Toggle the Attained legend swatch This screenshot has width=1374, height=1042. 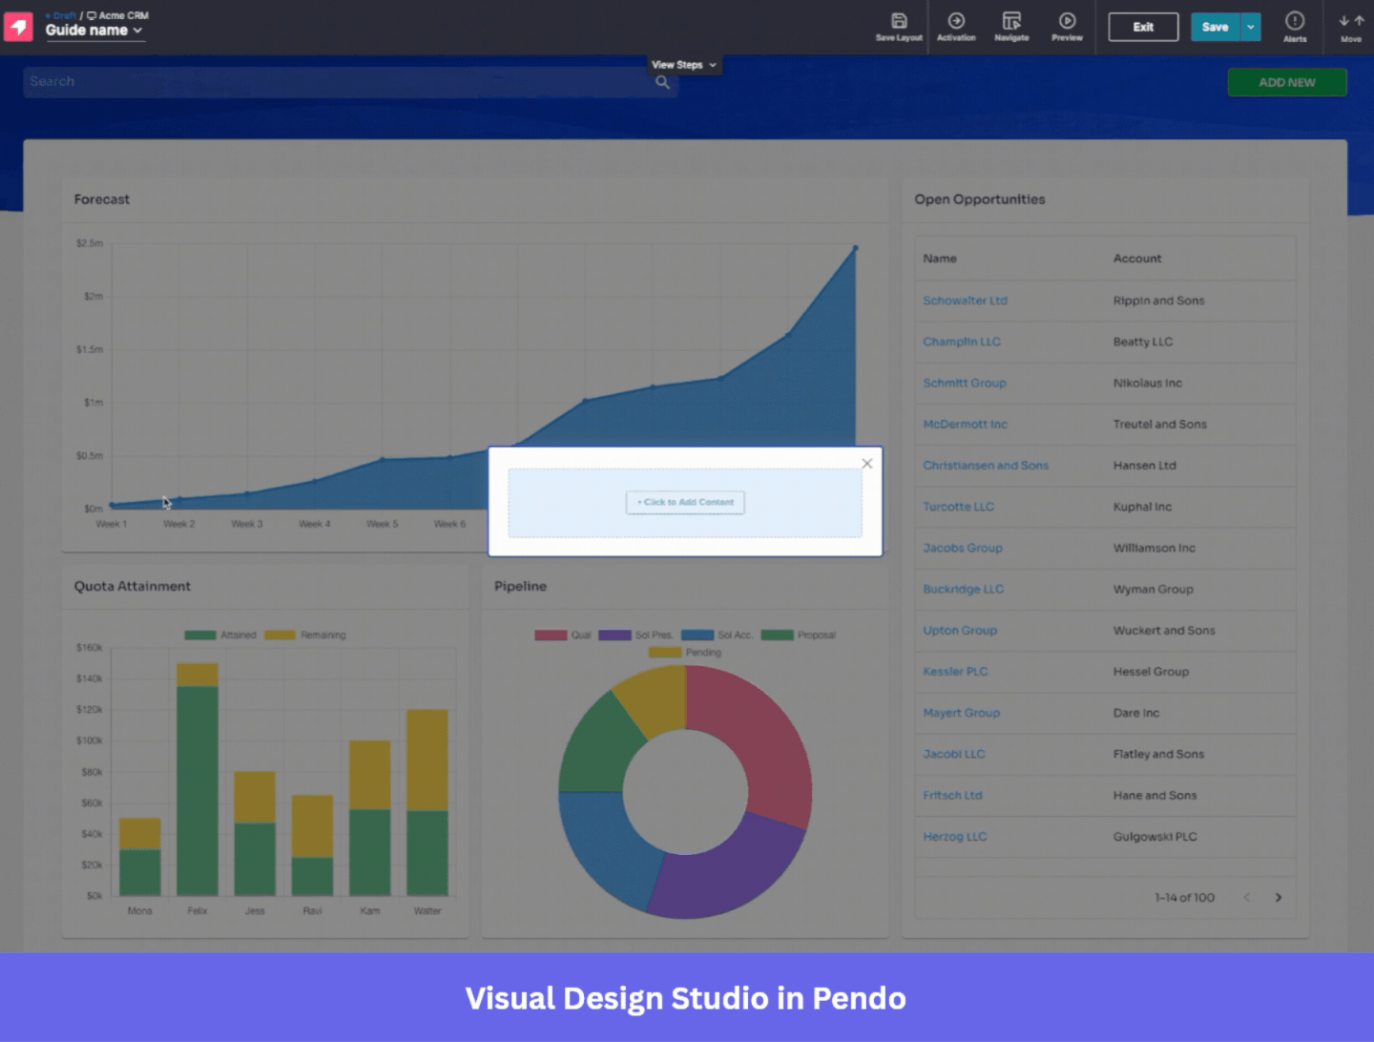click(x=200, y=635)
